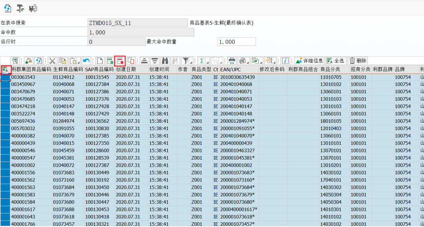This screenshot has width=424, height=227.
Task: Open the Subtotals dropdown arrow
Action: pyautogui.click(x=221, y=62)
